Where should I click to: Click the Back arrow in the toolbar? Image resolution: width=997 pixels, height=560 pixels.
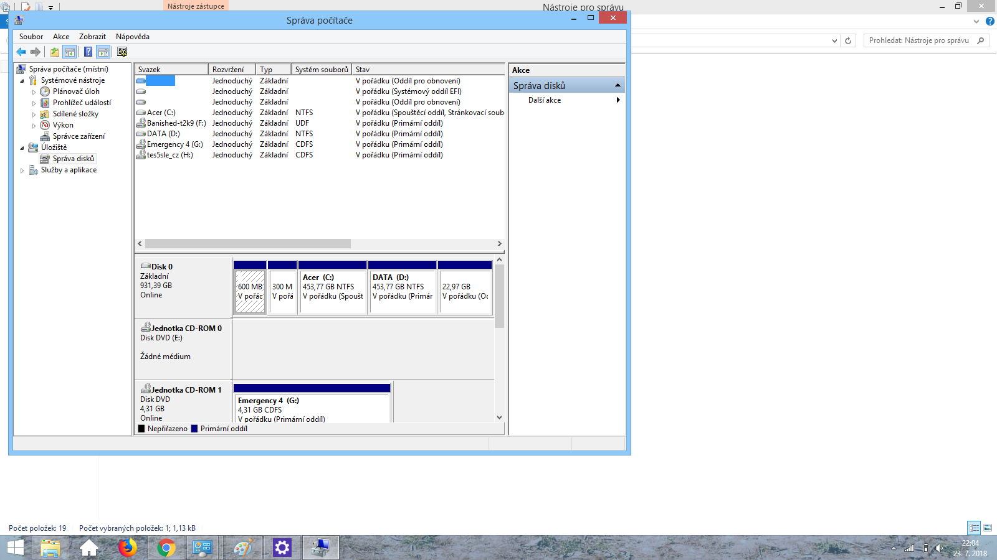coord(21,52)
